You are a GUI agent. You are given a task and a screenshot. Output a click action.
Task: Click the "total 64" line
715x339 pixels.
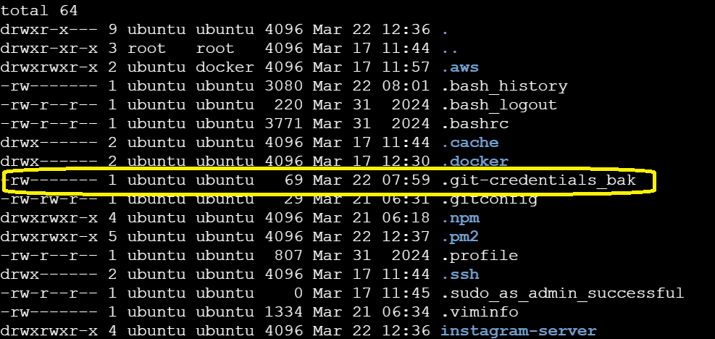[39, 11]
